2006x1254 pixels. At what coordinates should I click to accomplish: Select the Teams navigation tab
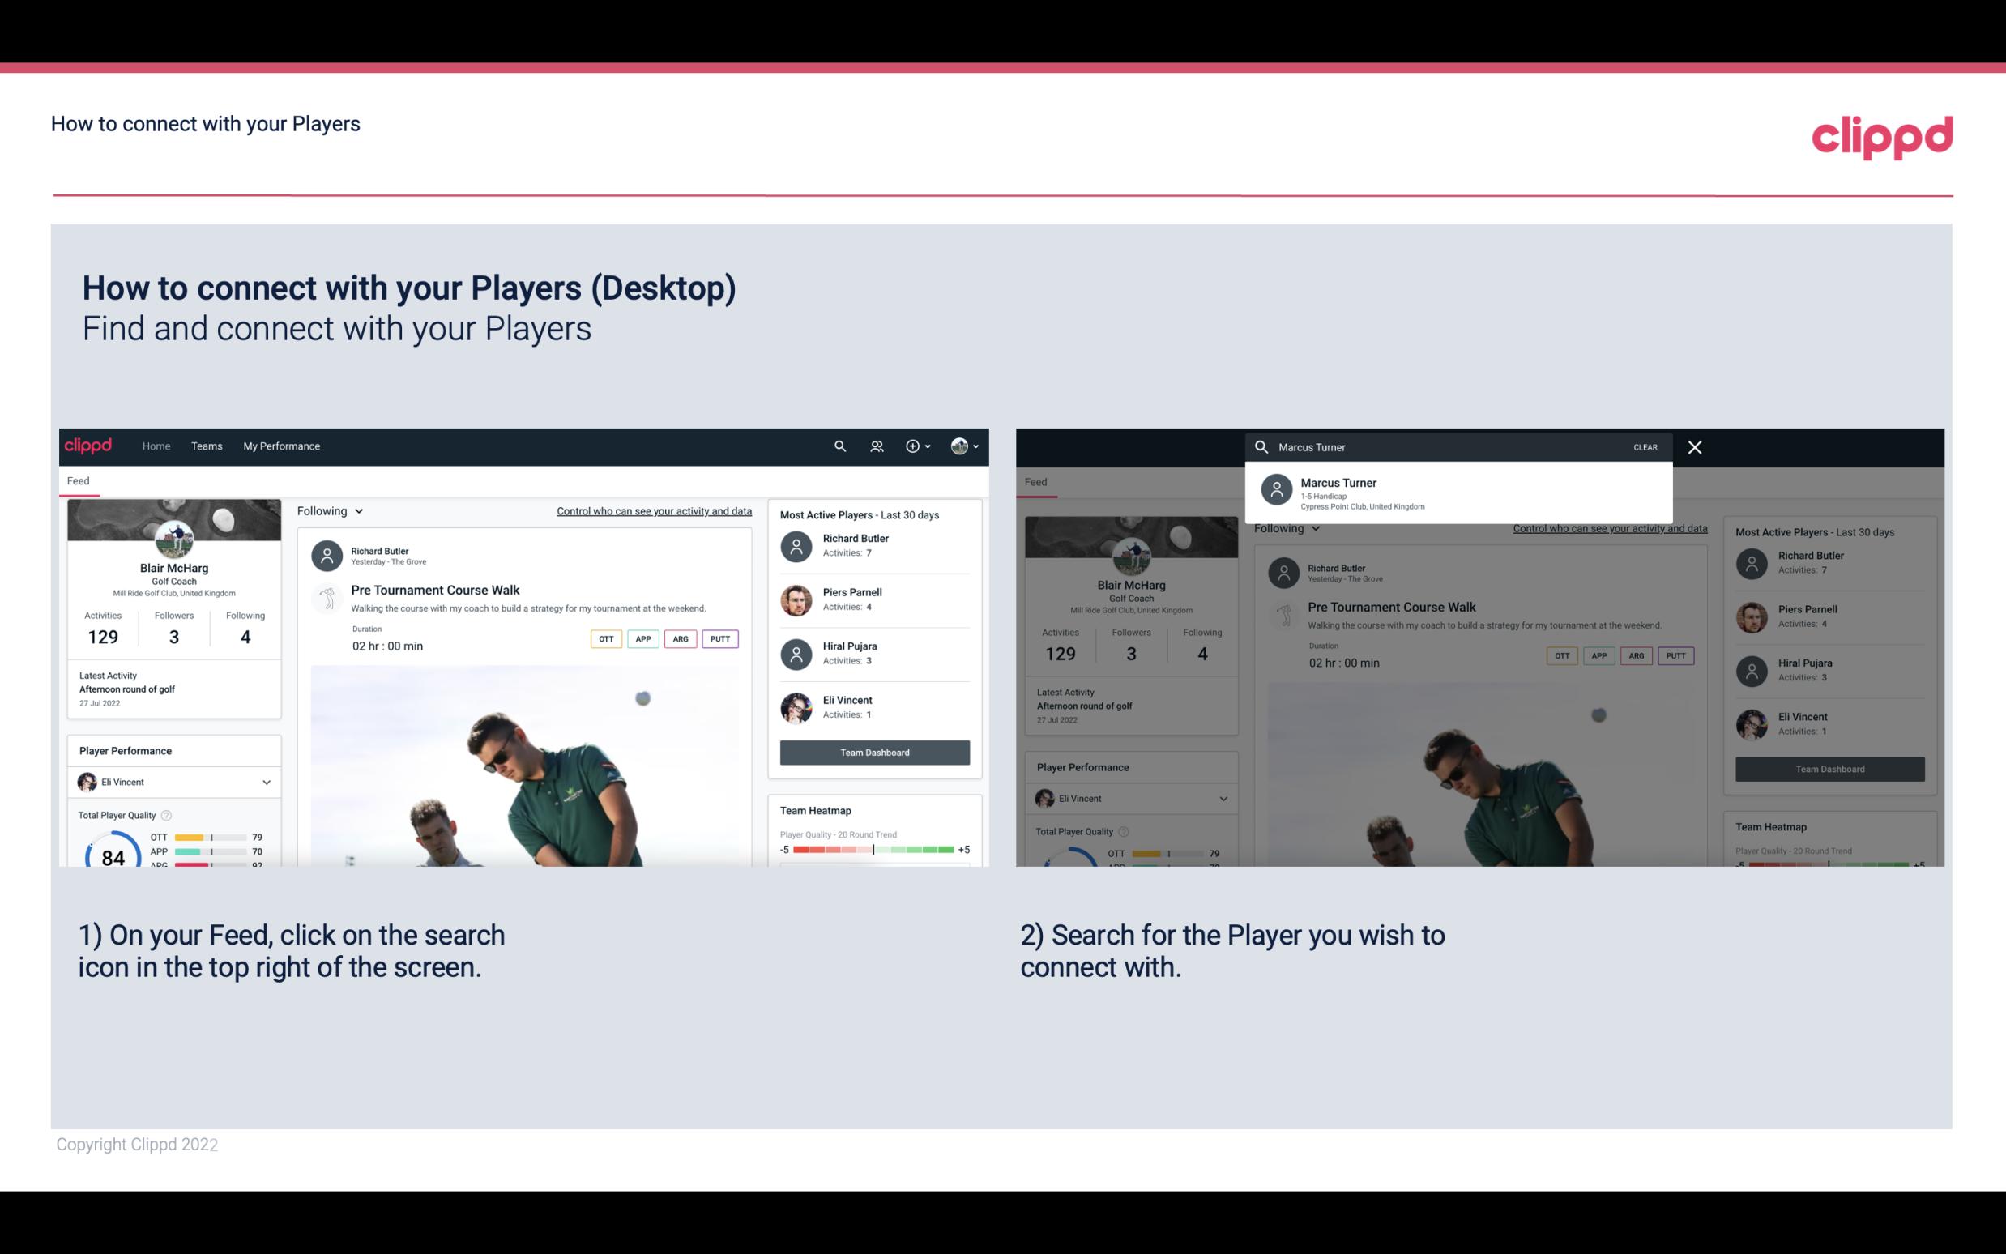click(x=207, y=445)
